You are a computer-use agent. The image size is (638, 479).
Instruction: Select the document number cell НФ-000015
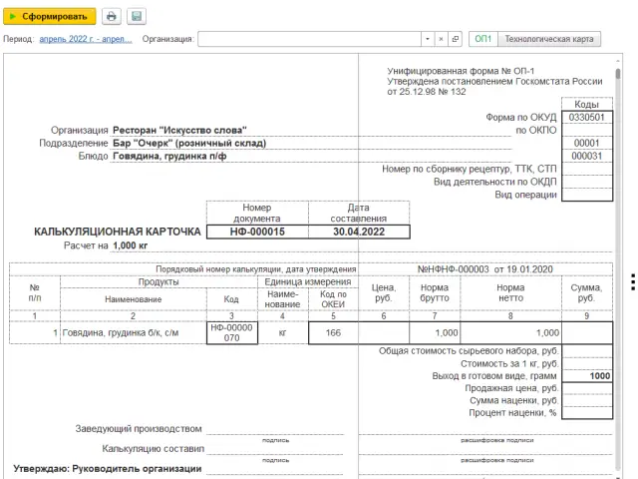pyautogui.click(x=257, y=232)
